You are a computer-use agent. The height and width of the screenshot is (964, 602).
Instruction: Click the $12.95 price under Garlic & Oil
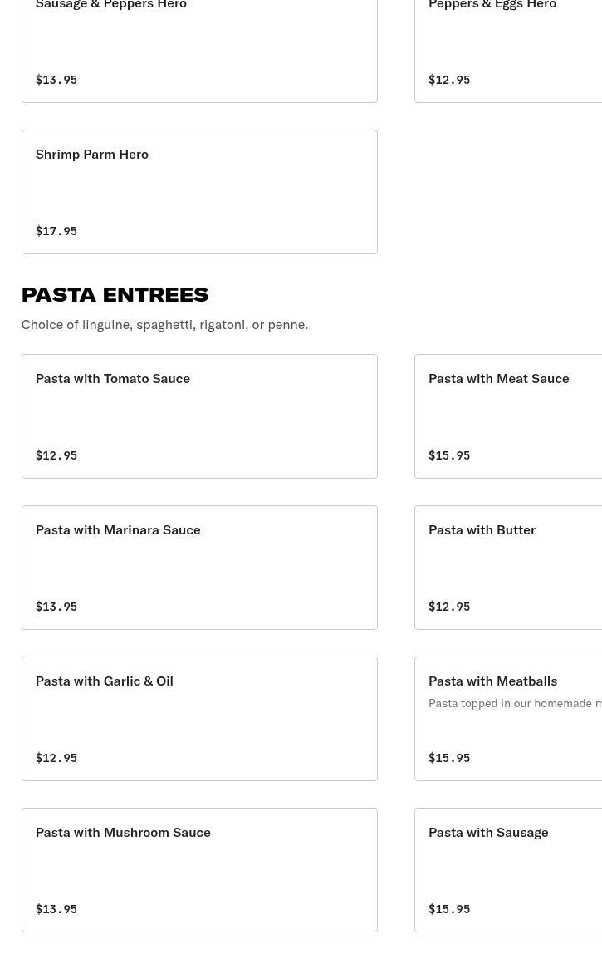coord(56,758)
